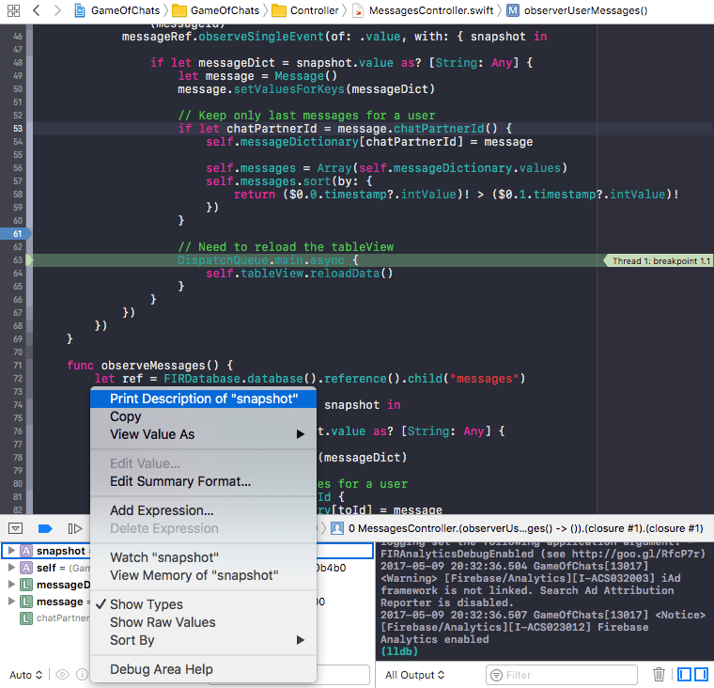
Task: Choose Watch "snapshot"
Action: 204,557
